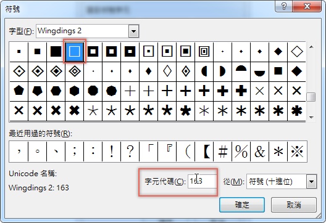Image resolution: width=326 pixels, height=223 pixels.
Task: Choose the boldest five-spoke asterisk symbol
Action: (x=185, y=110)
